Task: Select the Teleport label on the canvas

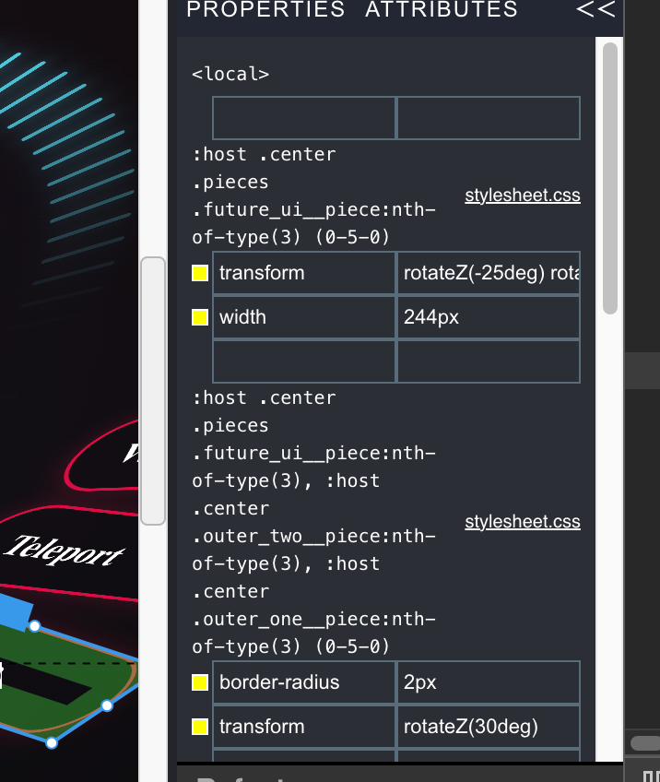Action: (64, 551)
